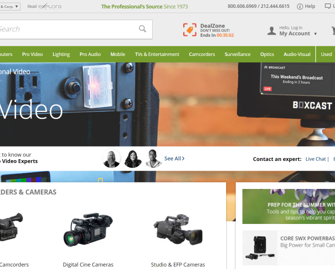The height and width of the screenshot is (269, 335).
Task: Click the My Account person icon
Action: [x=272, y=31]
